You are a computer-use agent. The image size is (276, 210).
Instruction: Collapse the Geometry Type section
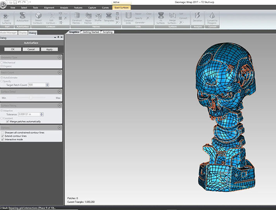[x=59, y=57]
